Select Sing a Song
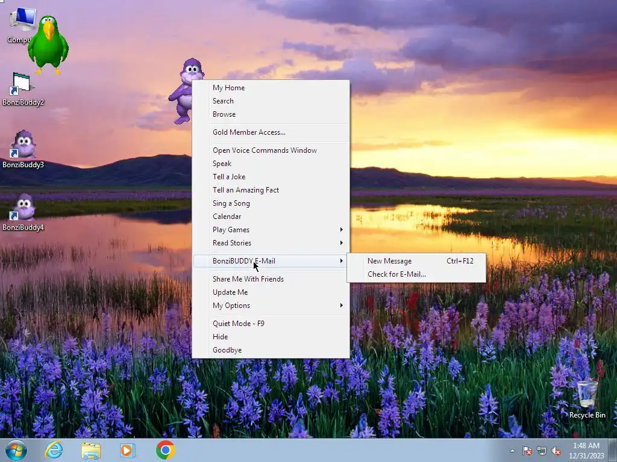Viewport: 617px width, 462px height. pos(271,203)
